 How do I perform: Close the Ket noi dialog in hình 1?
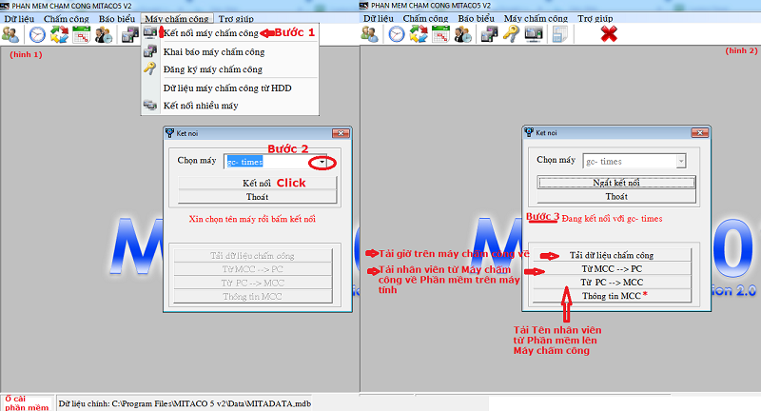tap(341, 133)
